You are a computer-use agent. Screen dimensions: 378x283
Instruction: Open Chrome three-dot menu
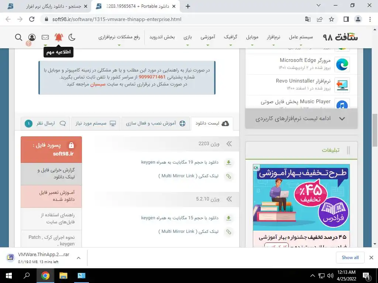point(370,19)
